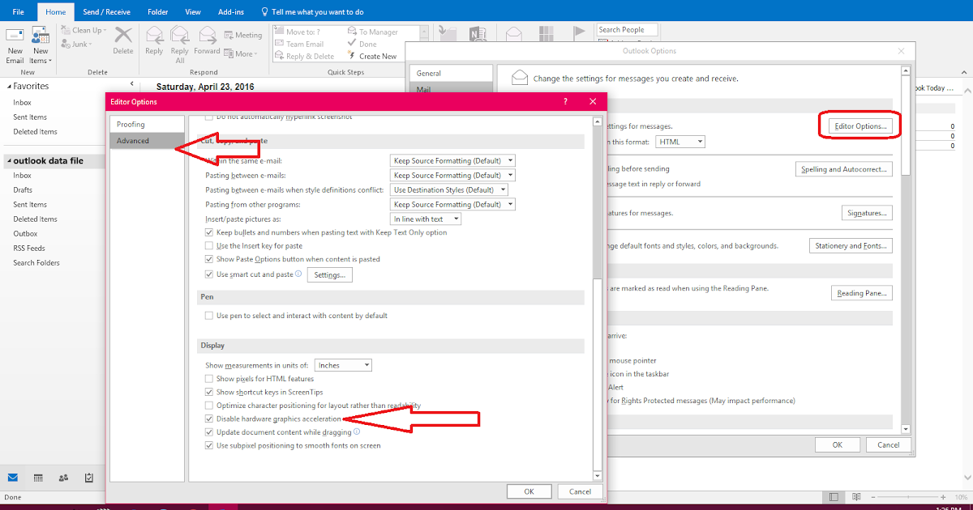
Task: Toggle Show shortcut keys in ScreenTips
Action: (x=210, y=392)
